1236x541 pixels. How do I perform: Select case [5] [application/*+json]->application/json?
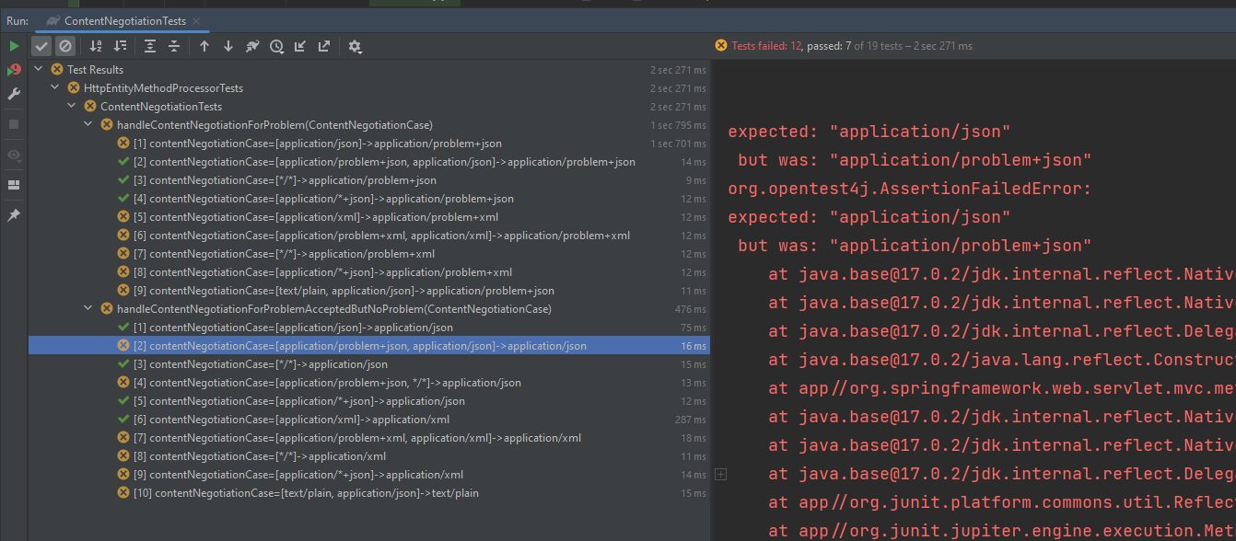click(x=369, y=401)
